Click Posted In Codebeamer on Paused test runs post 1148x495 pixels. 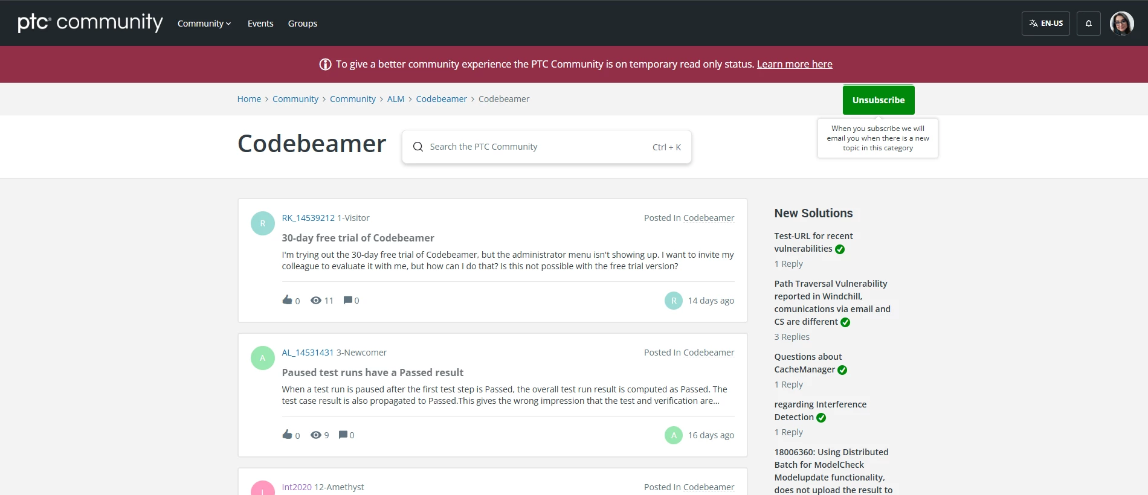coord(689,353)
